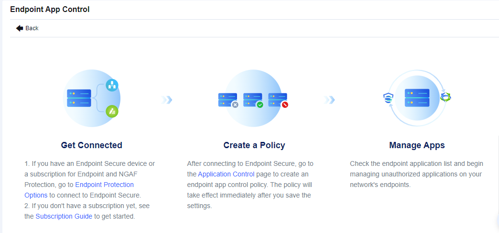Click the server with gray X badge
The height and width of the screenshot is (233, 499).
click(x=228, y=100)
